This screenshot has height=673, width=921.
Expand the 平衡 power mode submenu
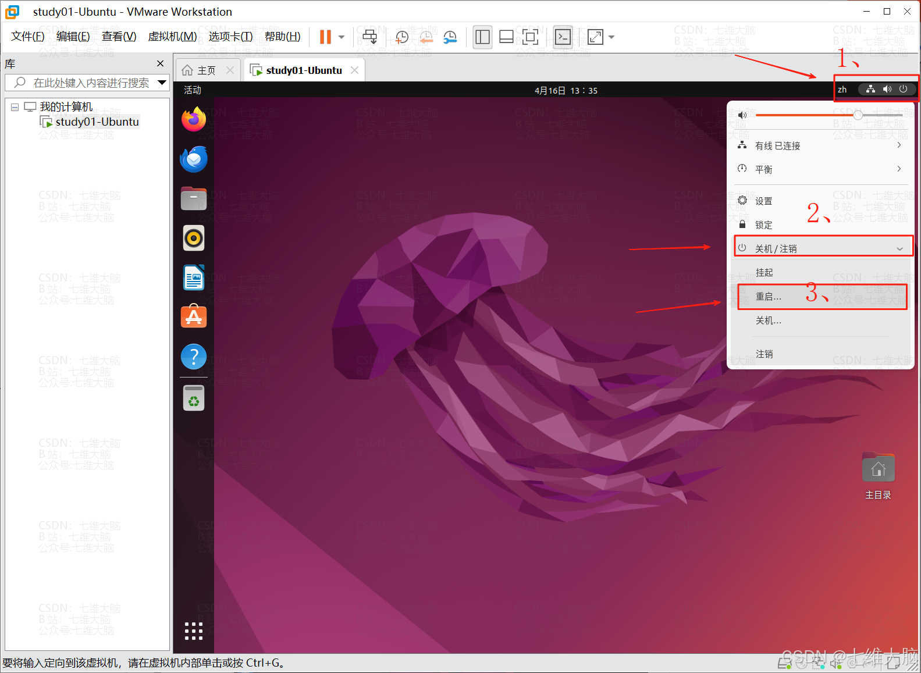(x=820, y=169)
